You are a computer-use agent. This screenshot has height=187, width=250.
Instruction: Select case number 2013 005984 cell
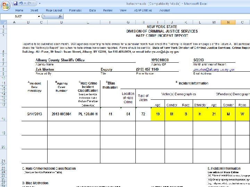tap(61, 114)
